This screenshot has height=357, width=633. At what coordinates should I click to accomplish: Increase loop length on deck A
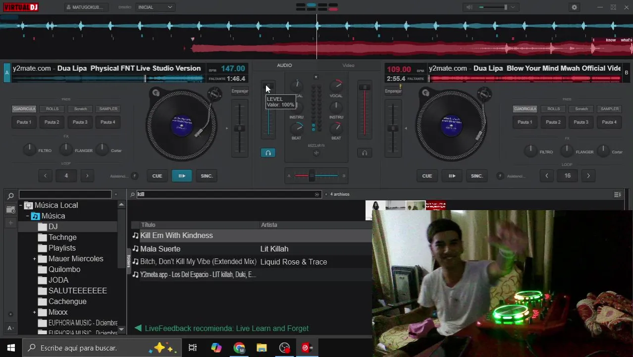(87, 176)
